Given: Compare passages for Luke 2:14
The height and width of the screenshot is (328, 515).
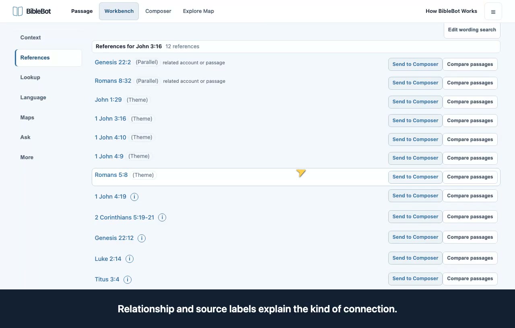Looking at the screenshot, I should [x=470, y=258].
